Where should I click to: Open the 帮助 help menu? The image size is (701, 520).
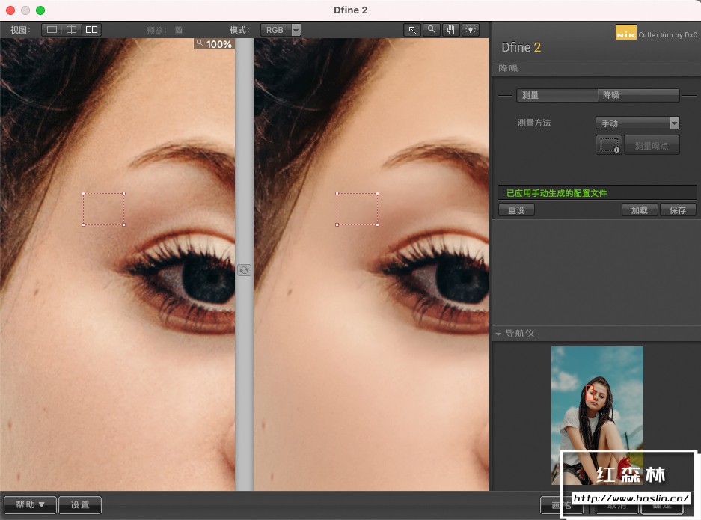pyautogui.click(x=31, y=505)
